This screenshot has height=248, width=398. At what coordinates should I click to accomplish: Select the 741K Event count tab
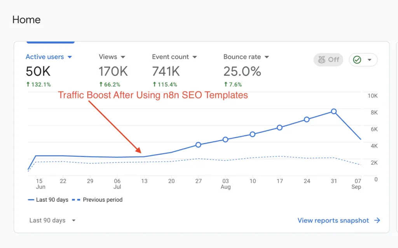pyautogui.click(x=166, y=71)
